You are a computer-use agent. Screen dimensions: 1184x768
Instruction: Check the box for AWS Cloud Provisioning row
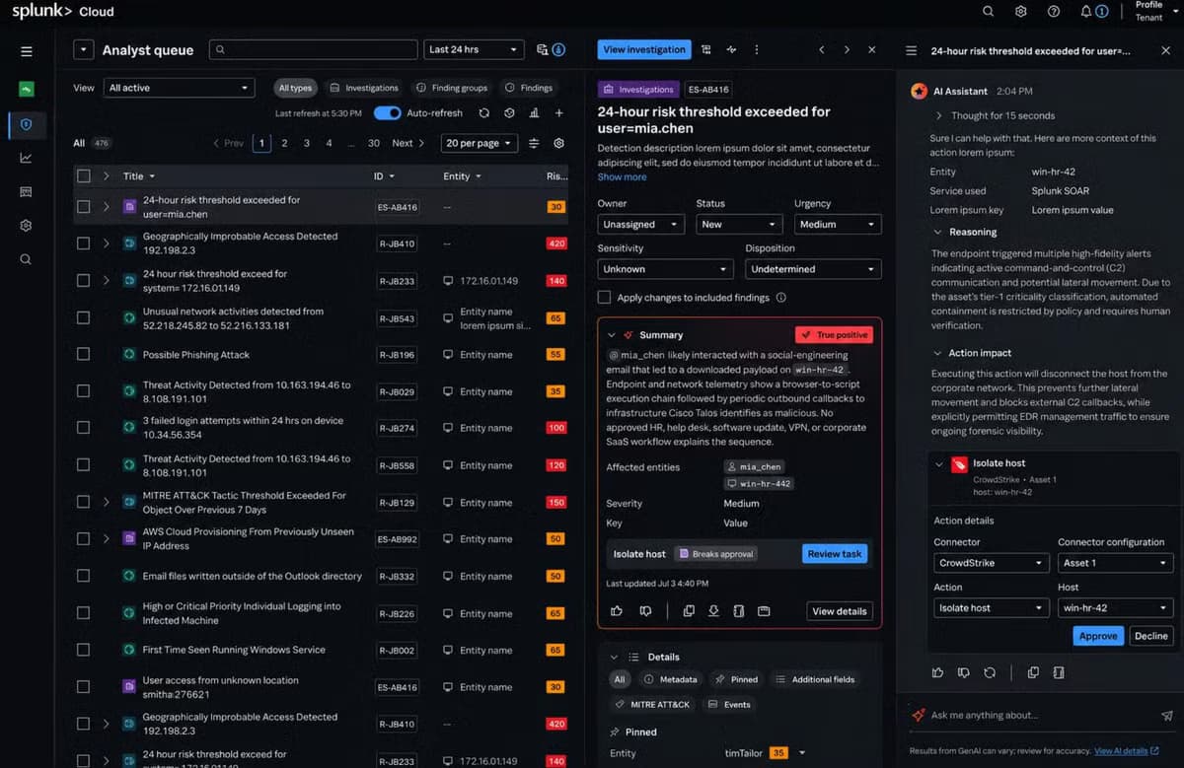click(x=84, y=538)
